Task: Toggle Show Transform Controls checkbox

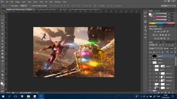Action: click(x=31, y=6)
